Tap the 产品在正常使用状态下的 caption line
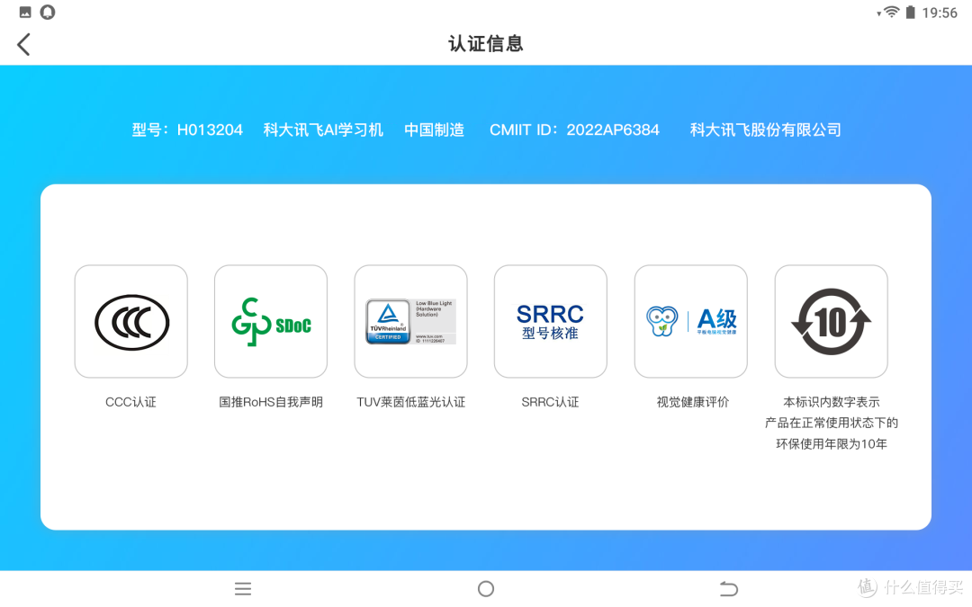Viewport: 972px width, 607px height. pyautogui.click(x=832, y=423)
